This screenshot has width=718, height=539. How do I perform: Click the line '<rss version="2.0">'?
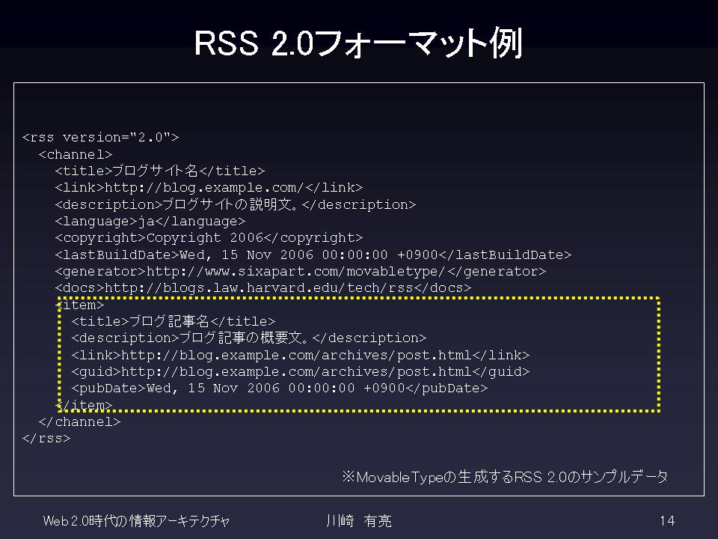click(x=100, y=137)
